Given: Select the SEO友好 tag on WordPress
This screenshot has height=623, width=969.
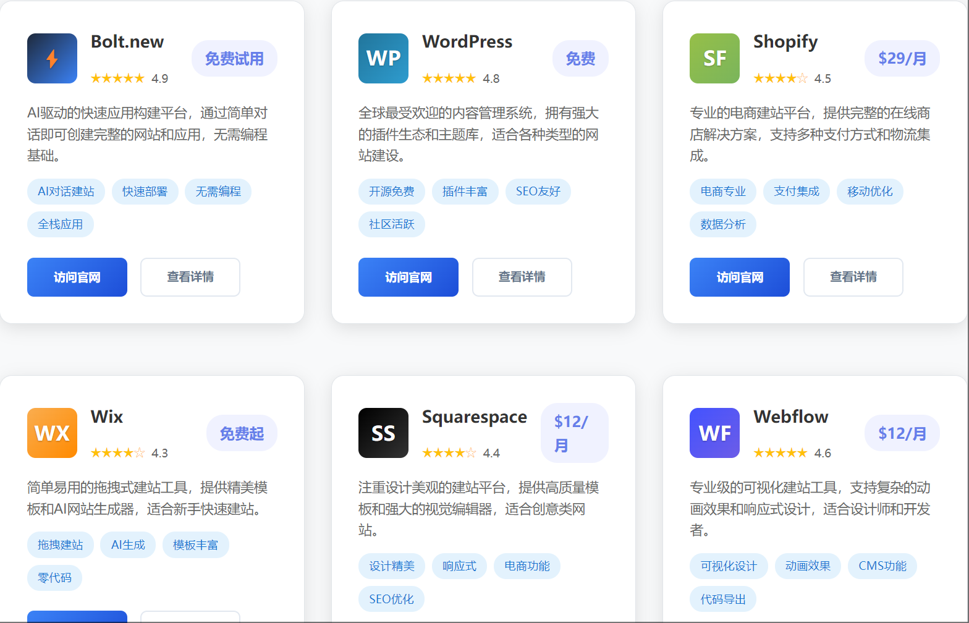Looking at the screenshot, I should pos(538,192).
